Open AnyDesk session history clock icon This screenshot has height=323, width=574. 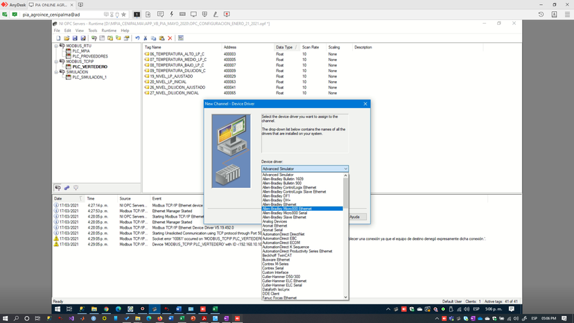coord(541,15)
